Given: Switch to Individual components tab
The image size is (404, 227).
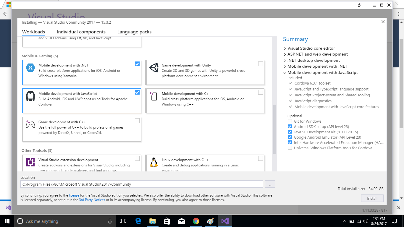Looking at the screenshot, I should (x=81, y=32).
